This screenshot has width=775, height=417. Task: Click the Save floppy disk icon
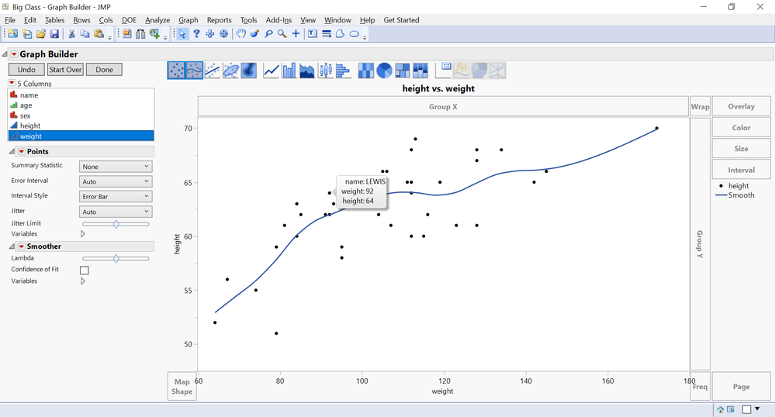point(54,33)
